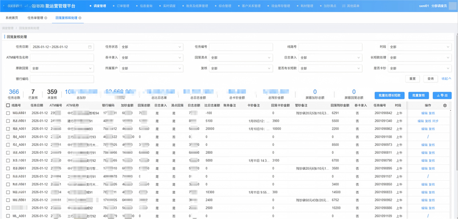Open the 任务状态 dropdown
The image size is (458, 219).
click(x=152, y=47)
